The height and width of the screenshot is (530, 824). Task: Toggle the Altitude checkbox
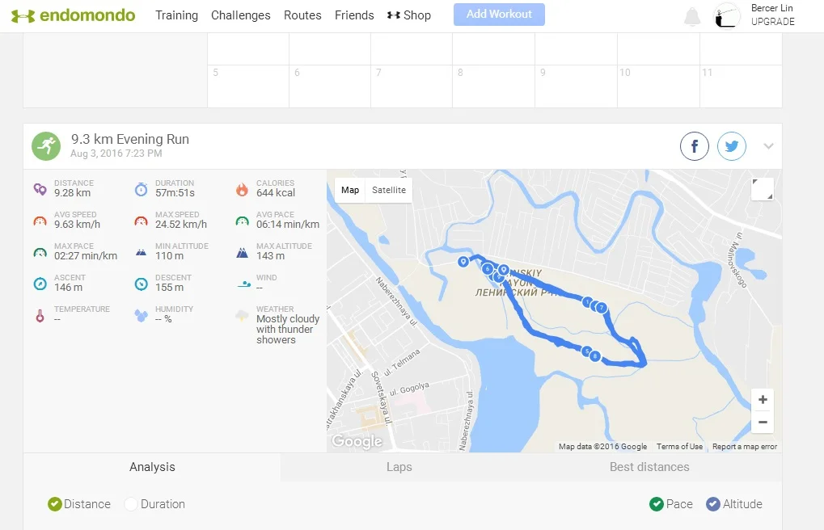click(712, 504)
